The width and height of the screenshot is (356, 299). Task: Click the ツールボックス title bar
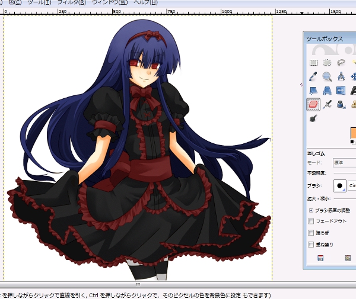tap(330, 38)
